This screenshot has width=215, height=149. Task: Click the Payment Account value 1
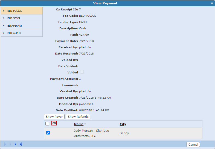[x=80, y=79]
